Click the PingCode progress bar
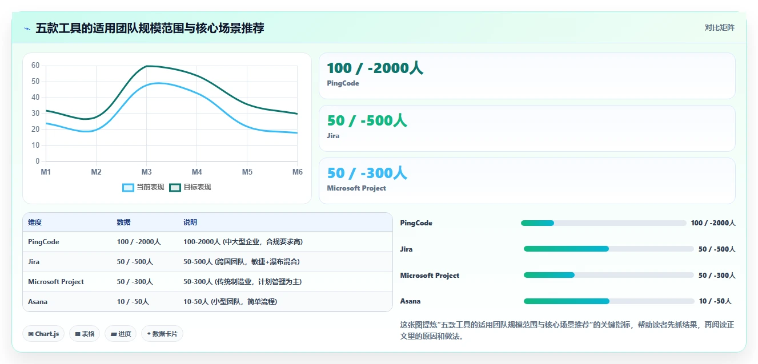The height and width of the screenshot is (364, 758). (x=603, y=223)
